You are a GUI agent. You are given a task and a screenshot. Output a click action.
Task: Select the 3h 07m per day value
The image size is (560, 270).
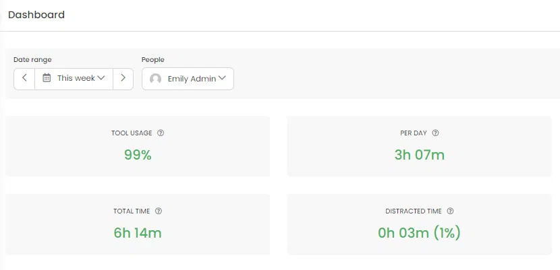point(420,155)
